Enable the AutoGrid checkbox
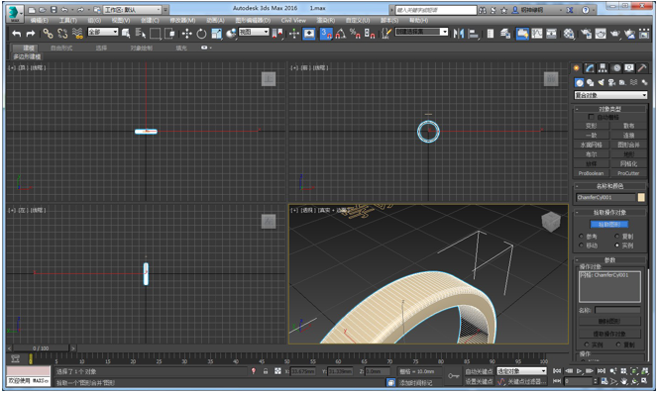This screenshot has width=658, height=393. click(x=591, y=117)
